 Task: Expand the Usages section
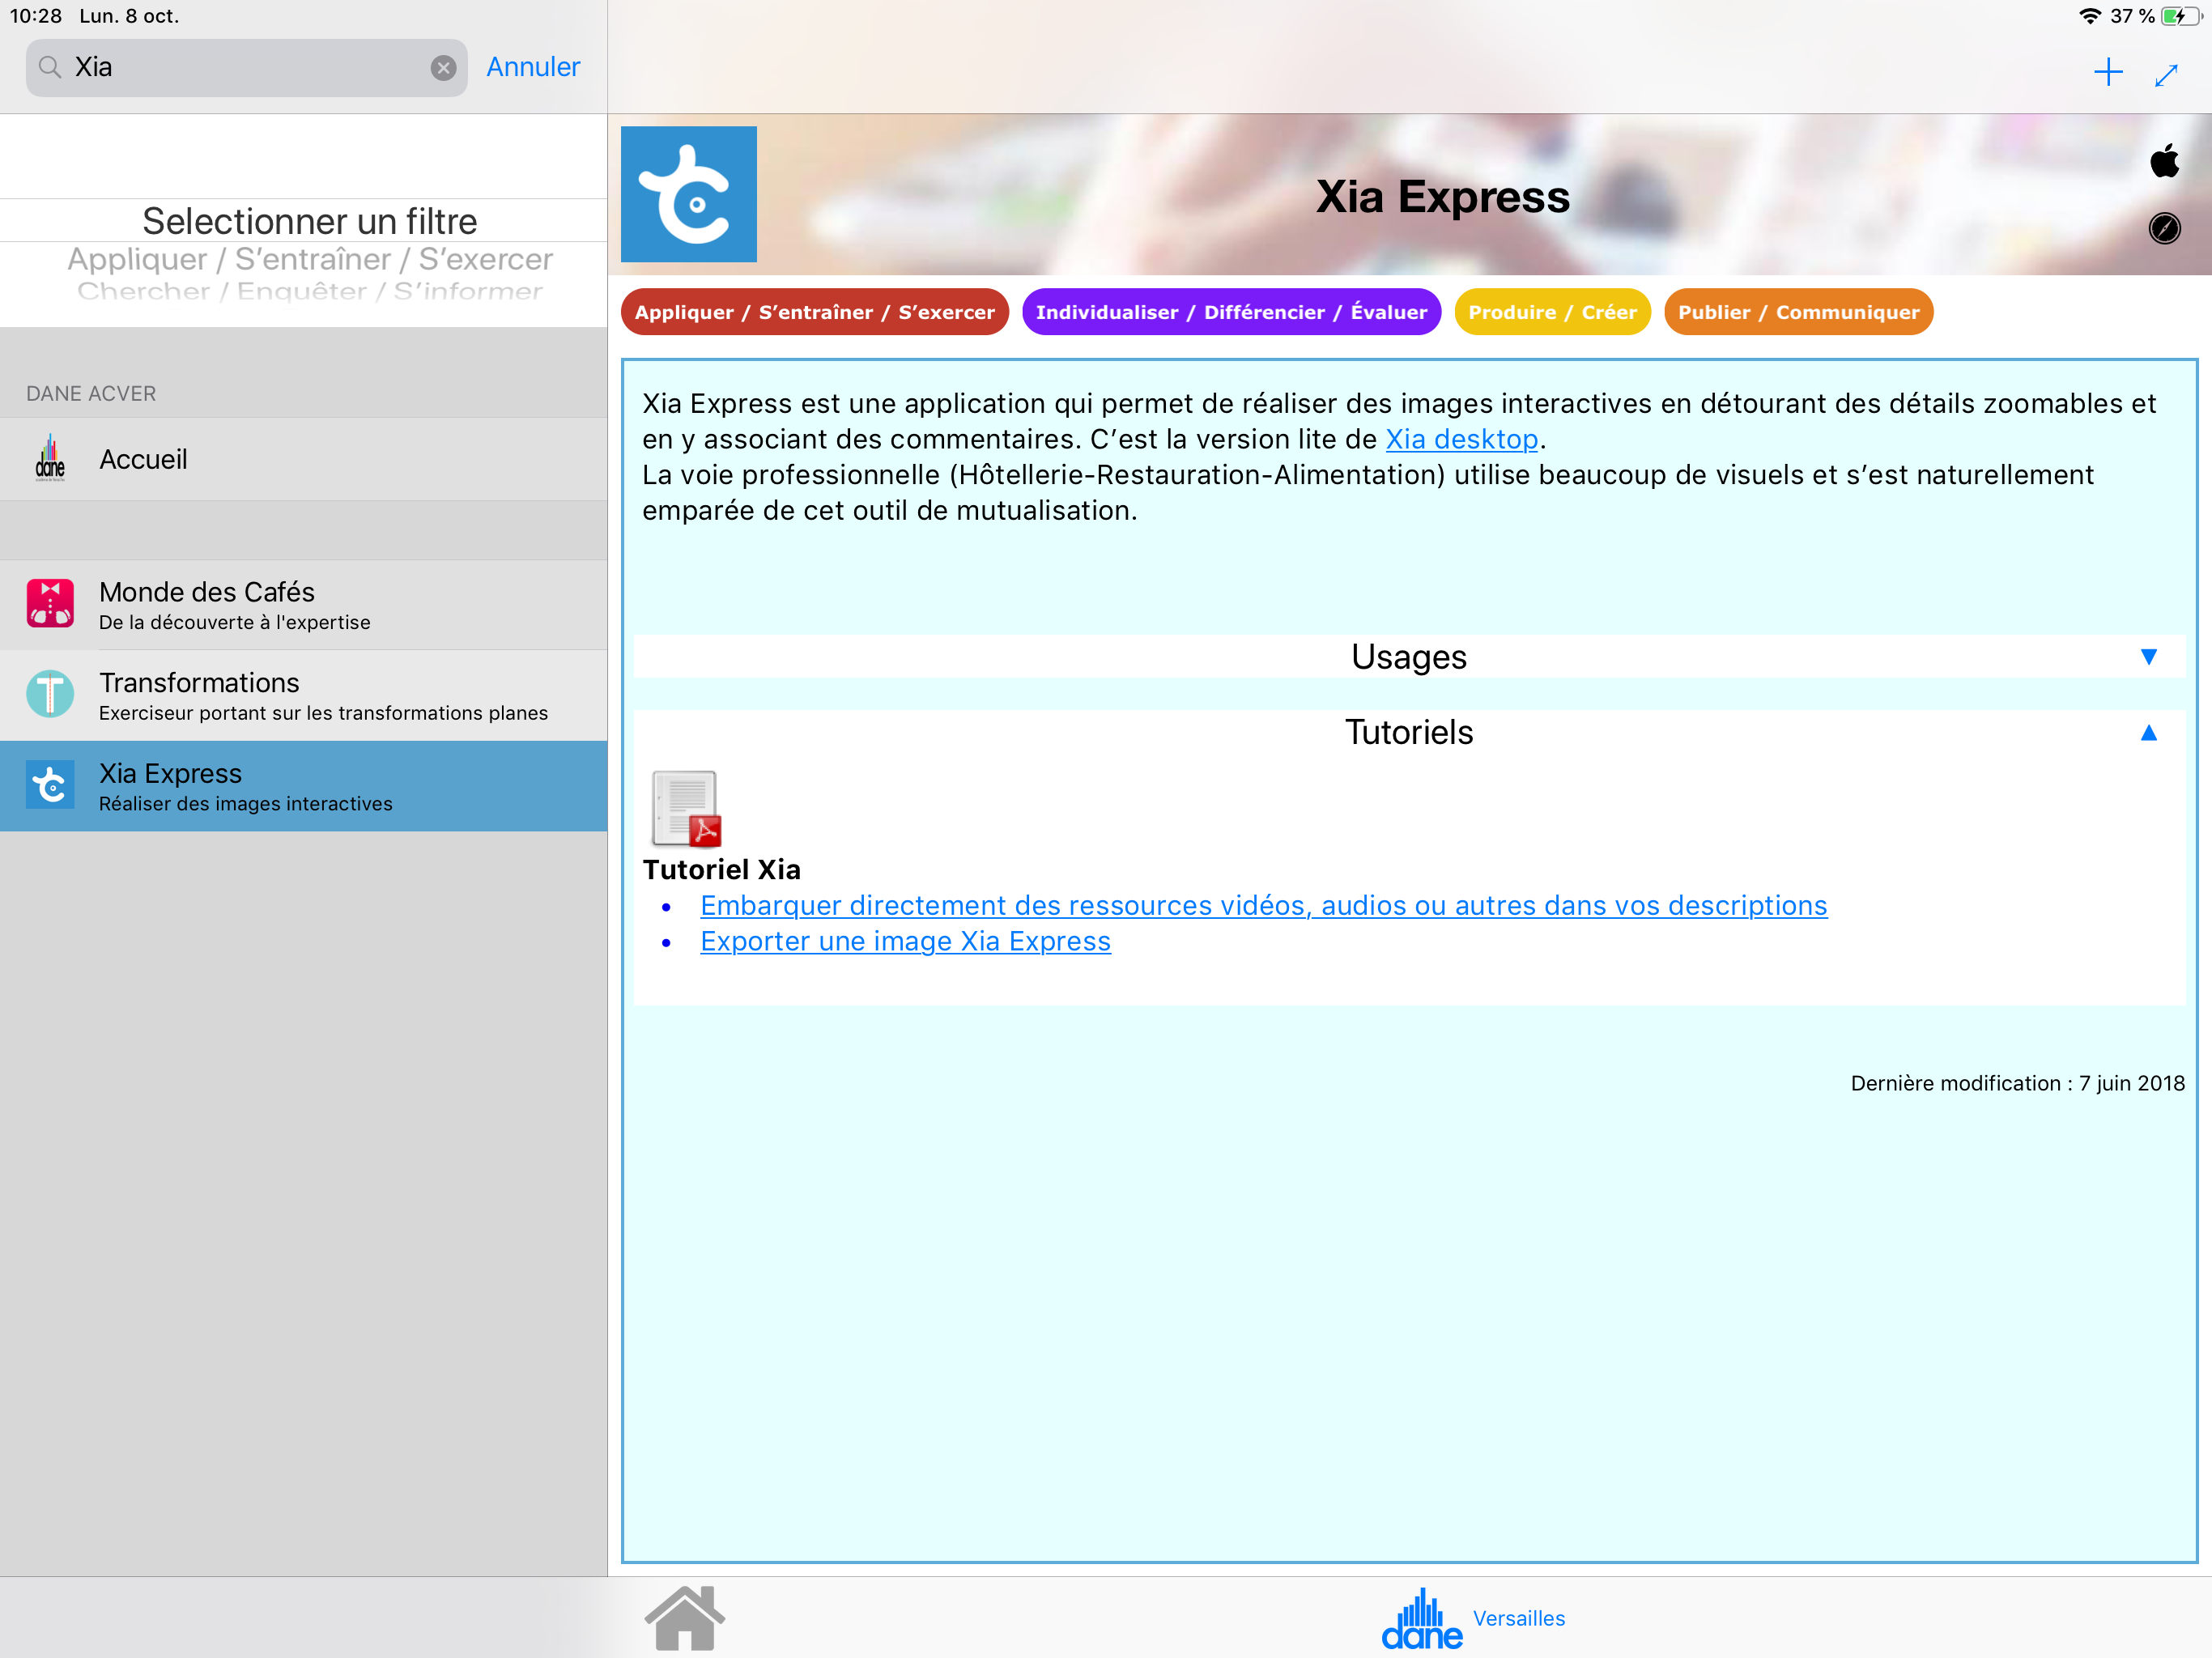point(2148,657)
